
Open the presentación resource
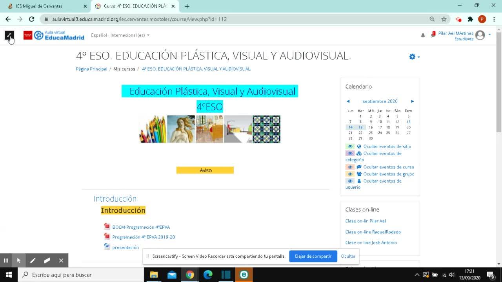point(125,248)
